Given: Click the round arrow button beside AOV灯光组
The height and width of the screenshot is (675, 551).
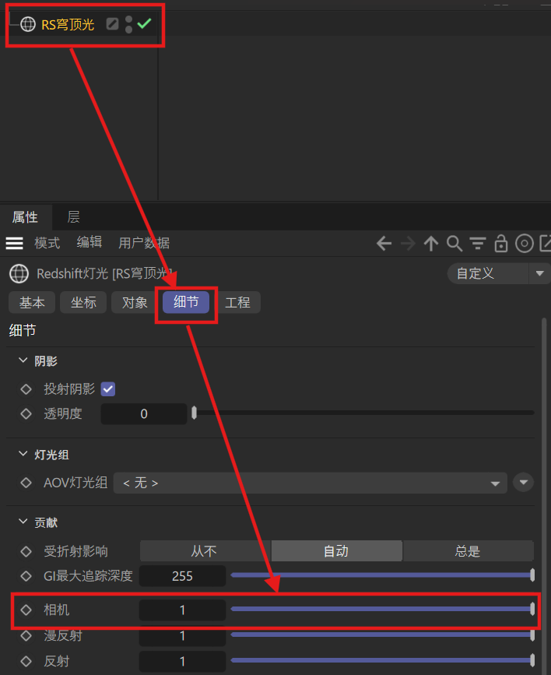Looking at the screenshot, I should tap(524, 482).
